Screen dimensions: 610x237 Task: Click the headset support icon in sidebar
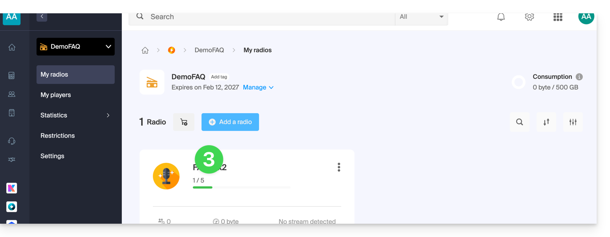point(12,141)
